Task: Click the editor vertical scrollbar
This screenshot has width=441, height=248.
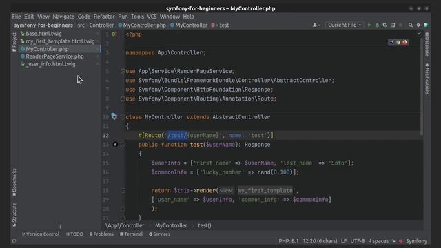Action: (x=421, y=86)
